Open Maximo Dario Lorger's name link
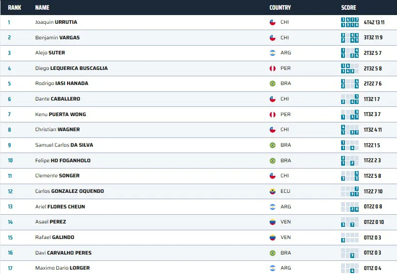 click(x=62, y=268)
